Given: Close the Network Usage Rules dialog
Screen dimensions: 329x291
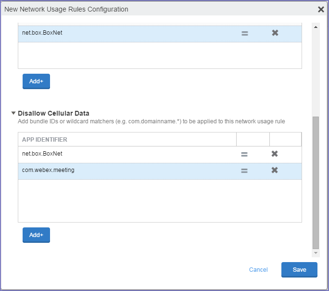Looking at the screenshot, I should tap(321, 9).
